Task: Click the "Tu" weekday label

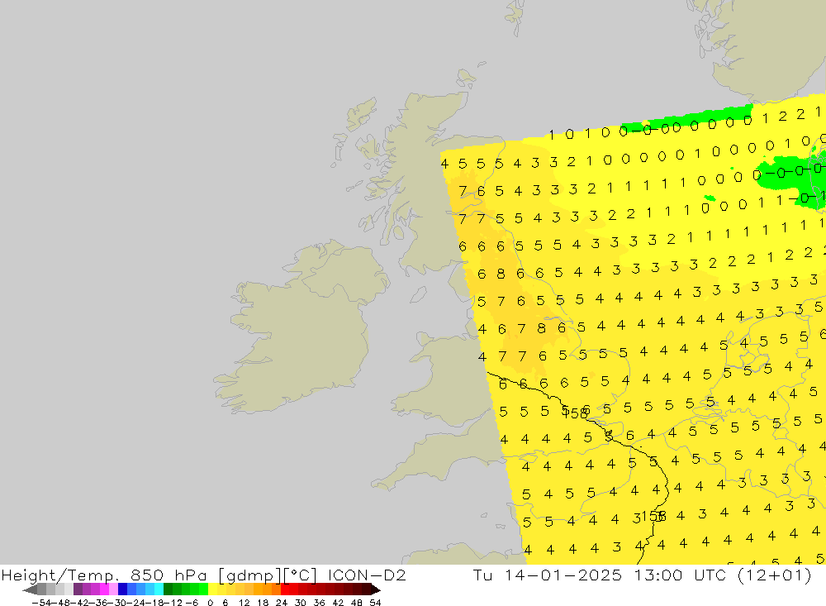Action: (482, 575)
